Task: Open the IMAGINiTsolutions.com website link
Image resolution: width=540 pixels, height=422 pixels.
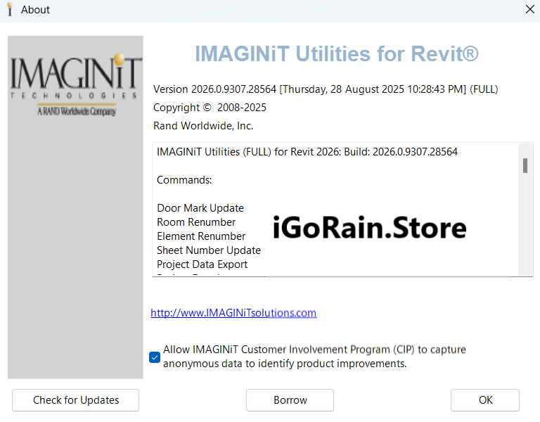Action: (233, 313)
